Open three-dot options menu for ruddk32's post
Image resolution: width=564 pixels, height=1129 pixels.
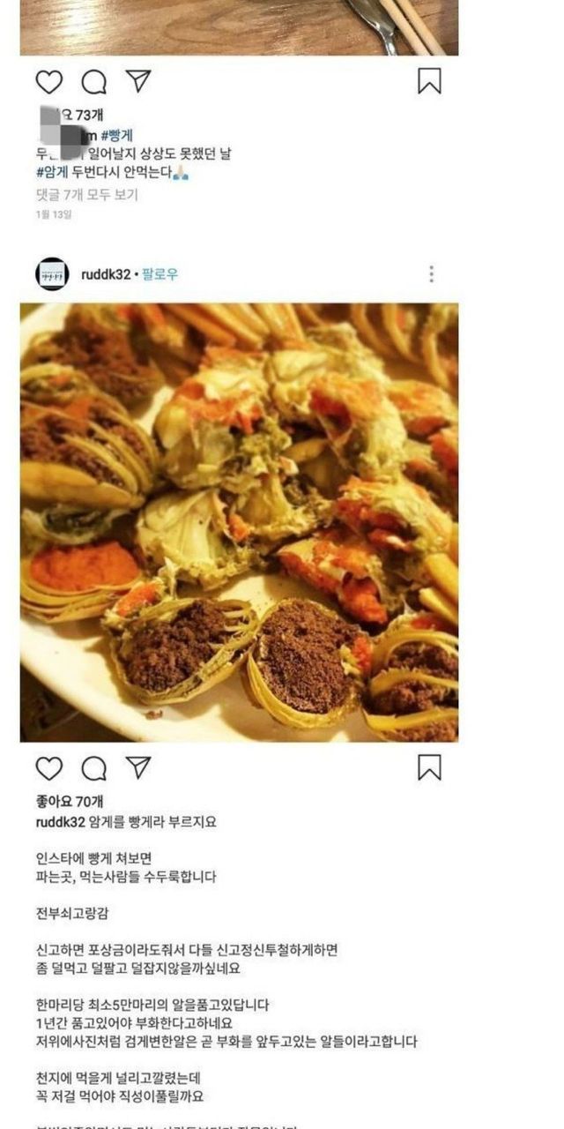[431, 274]
